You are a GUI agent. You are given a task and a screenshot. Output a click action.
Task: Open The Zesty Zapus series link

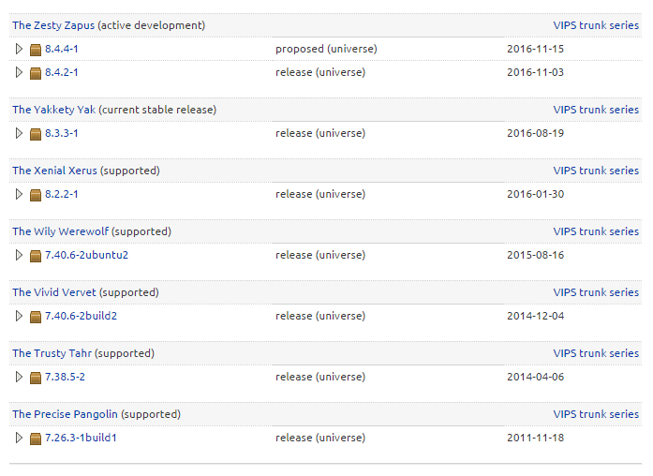pos(54,25)
